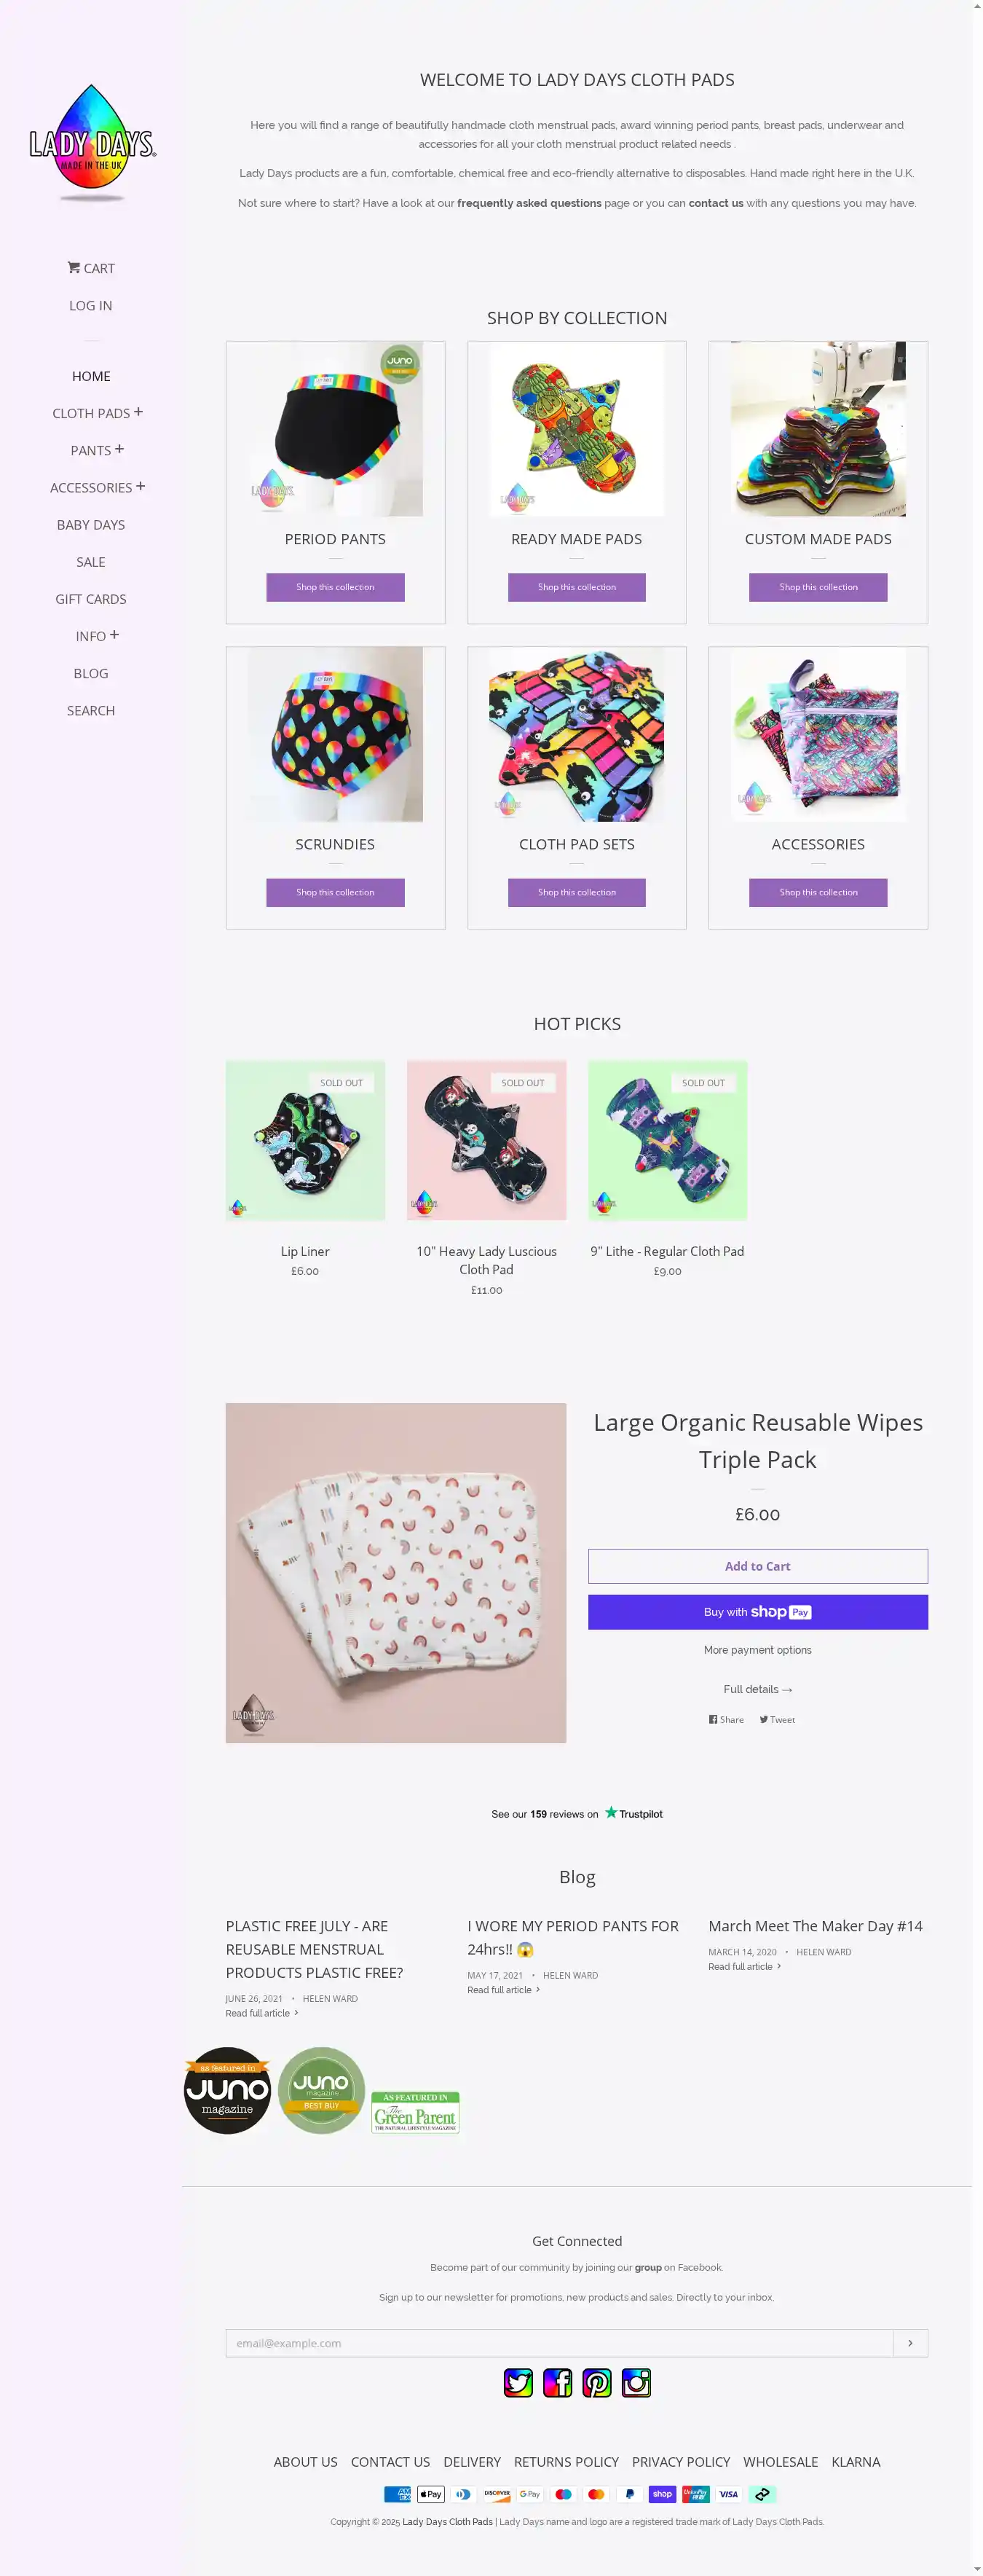
Task: Tweet the reusable wipes product
Action: pyautogui.click(x=777, y=1720)
